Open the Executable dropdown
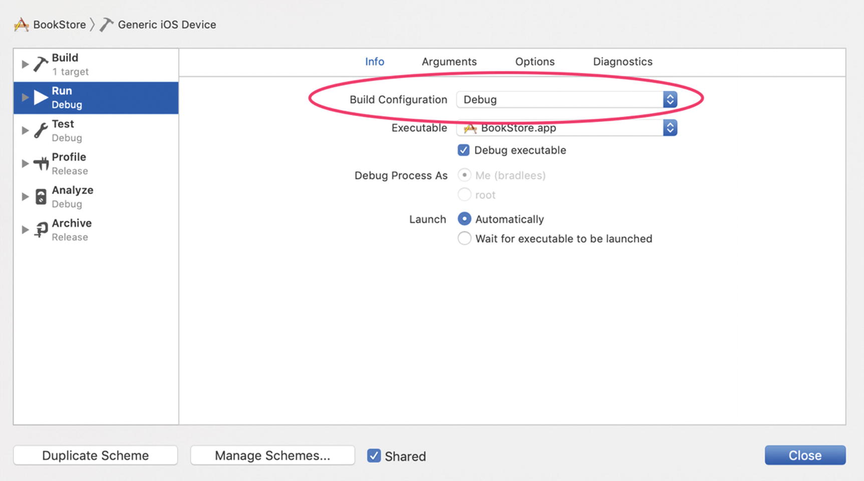Image resolution: width=864 pixels, height=481 pixels. [x=566, y=128]
